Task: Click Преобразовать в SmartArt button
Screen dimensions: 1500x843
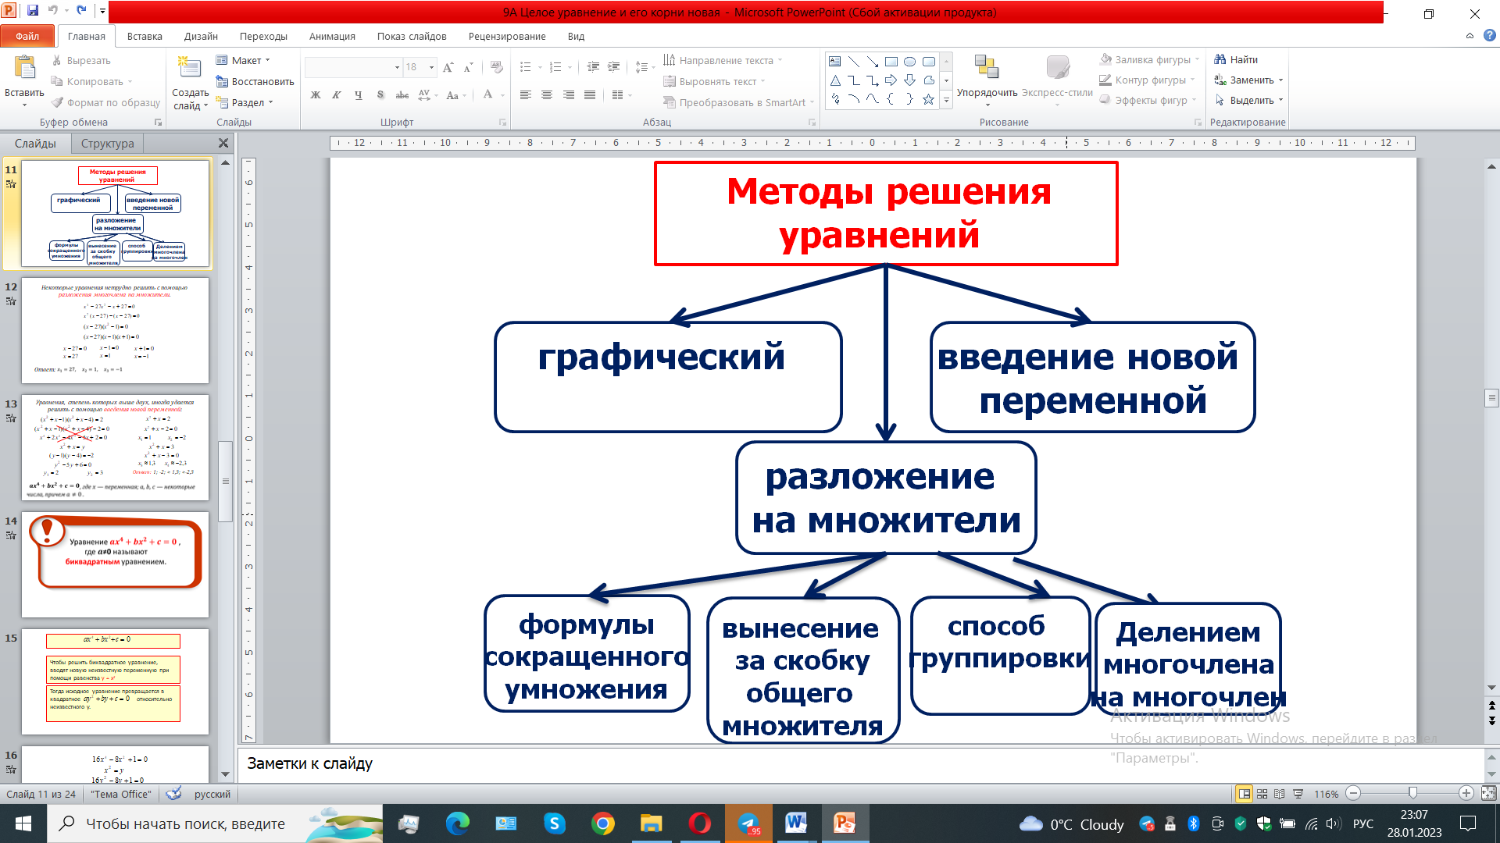Action: [x=738, y=102]
